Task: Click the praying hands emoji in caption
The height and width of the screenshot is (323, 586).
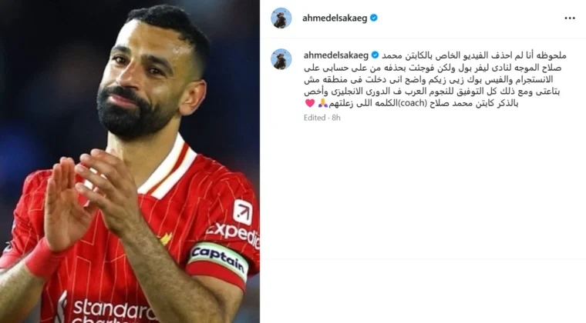Action: [x=322, y=103]
